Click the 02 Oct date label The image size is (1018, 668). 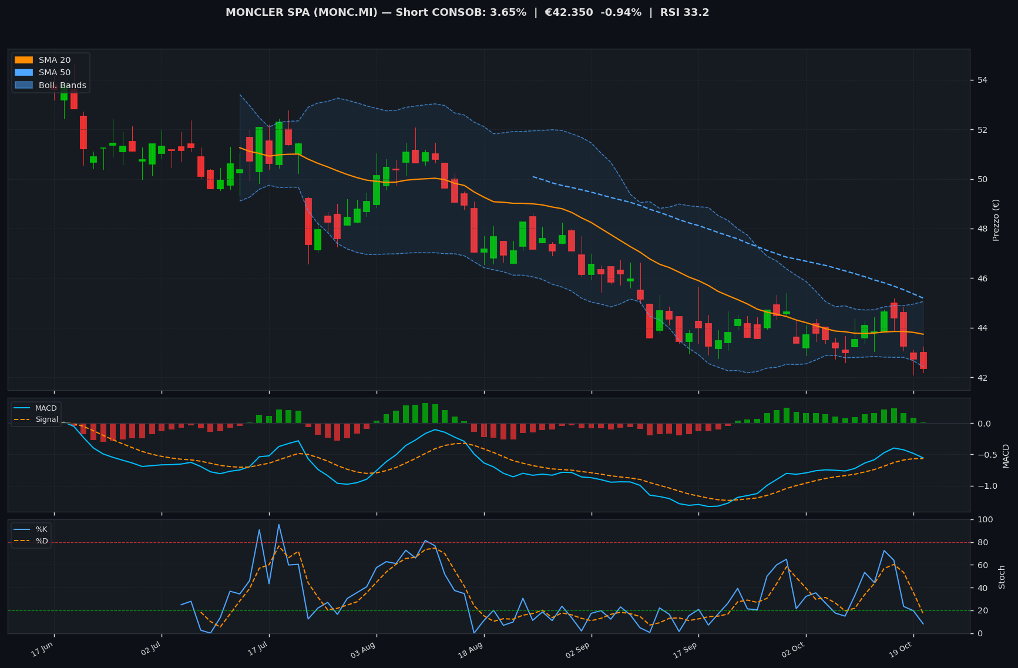[793, 650]
